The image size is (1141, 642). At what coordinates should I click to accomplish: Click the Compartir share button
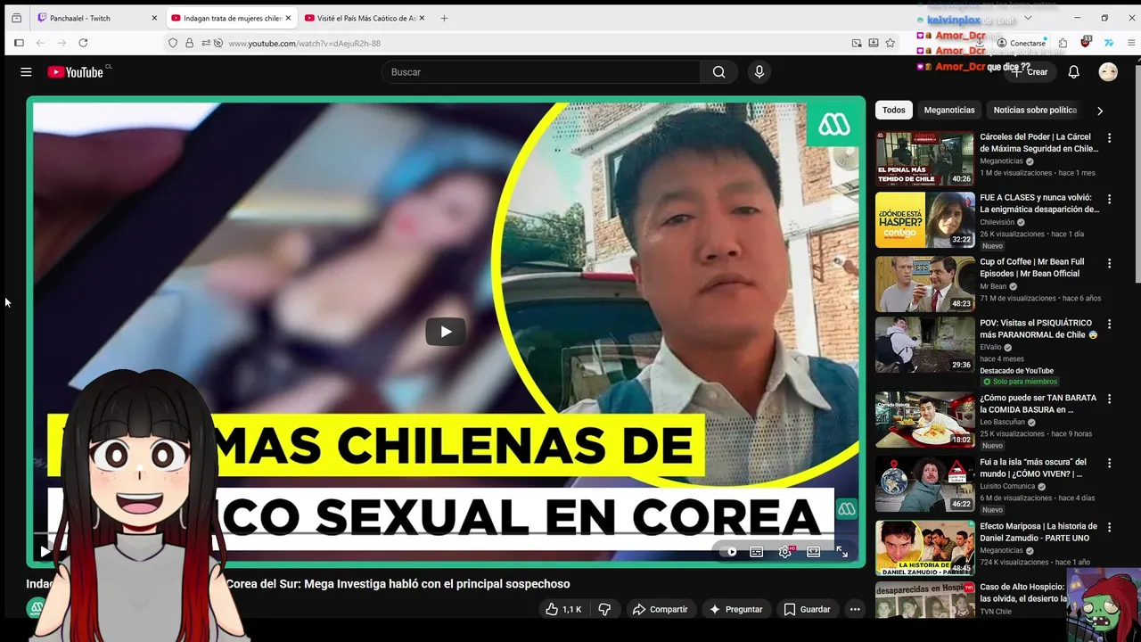click(x=660, y=609)
